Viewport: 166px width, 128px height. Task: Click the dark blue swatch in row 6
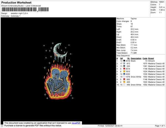point(124,74)
